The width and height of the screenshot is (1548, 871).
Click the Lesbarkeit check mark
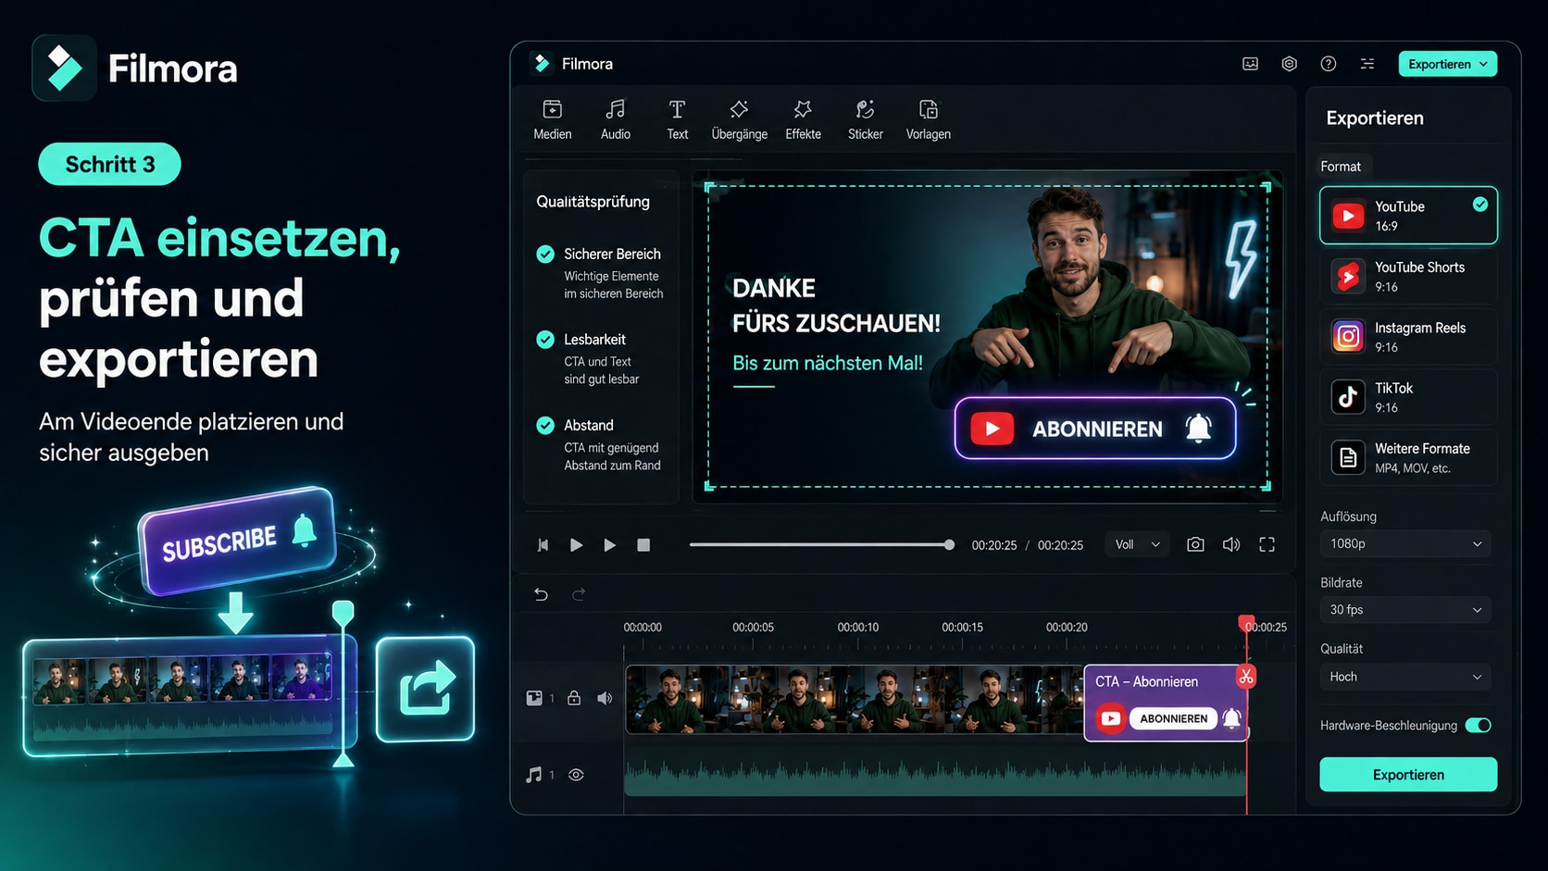tap(545, 340)
